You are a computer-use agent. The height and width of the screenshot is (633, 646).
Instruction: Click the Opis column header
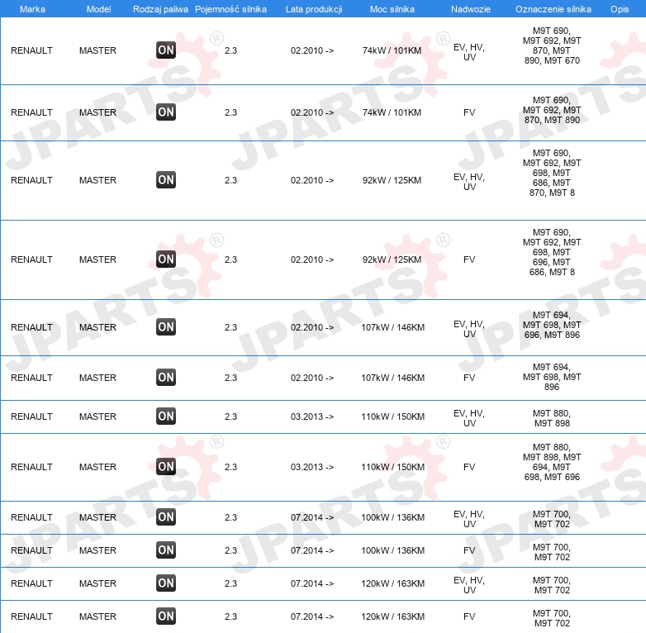coord(620,9)
